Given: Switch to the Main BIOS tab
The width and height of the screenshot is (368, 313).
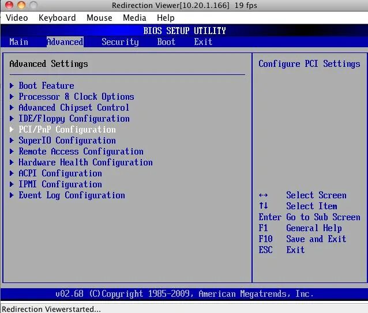Looking at the screenshot, I should (19, 42).
